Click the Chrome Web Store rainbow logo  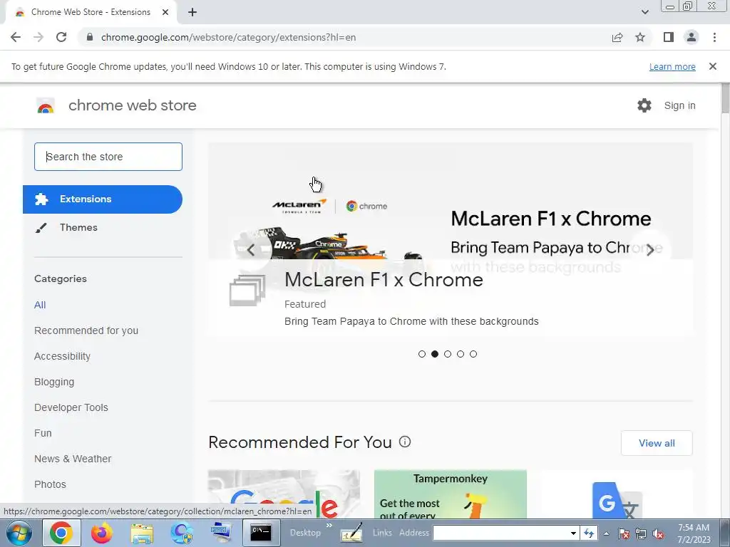coord(46,106)
